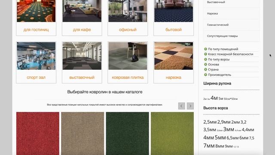Select the dark green carpet swatch
The width and height of the screenshot is (275, 155).
(x=128, y=133)
